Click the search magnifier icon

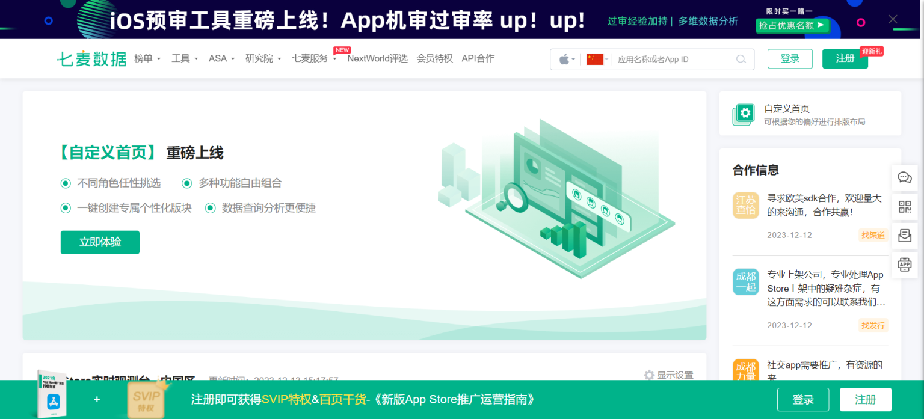coord(741,59)
